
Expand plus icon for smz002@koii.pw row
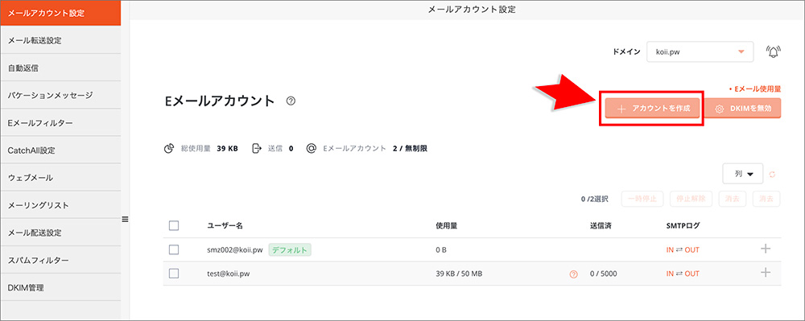[766, 249]
